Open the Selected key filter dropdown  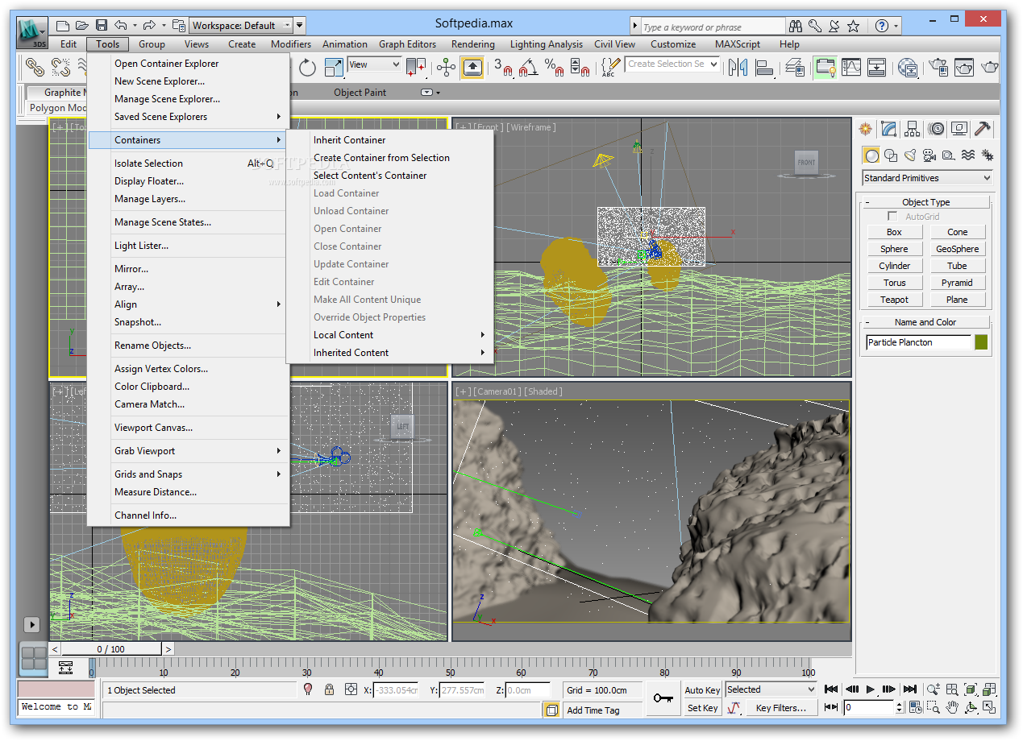pos(771,689)
